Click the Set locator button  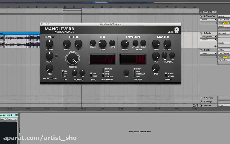pyautogui.click(x=205, y=12)
